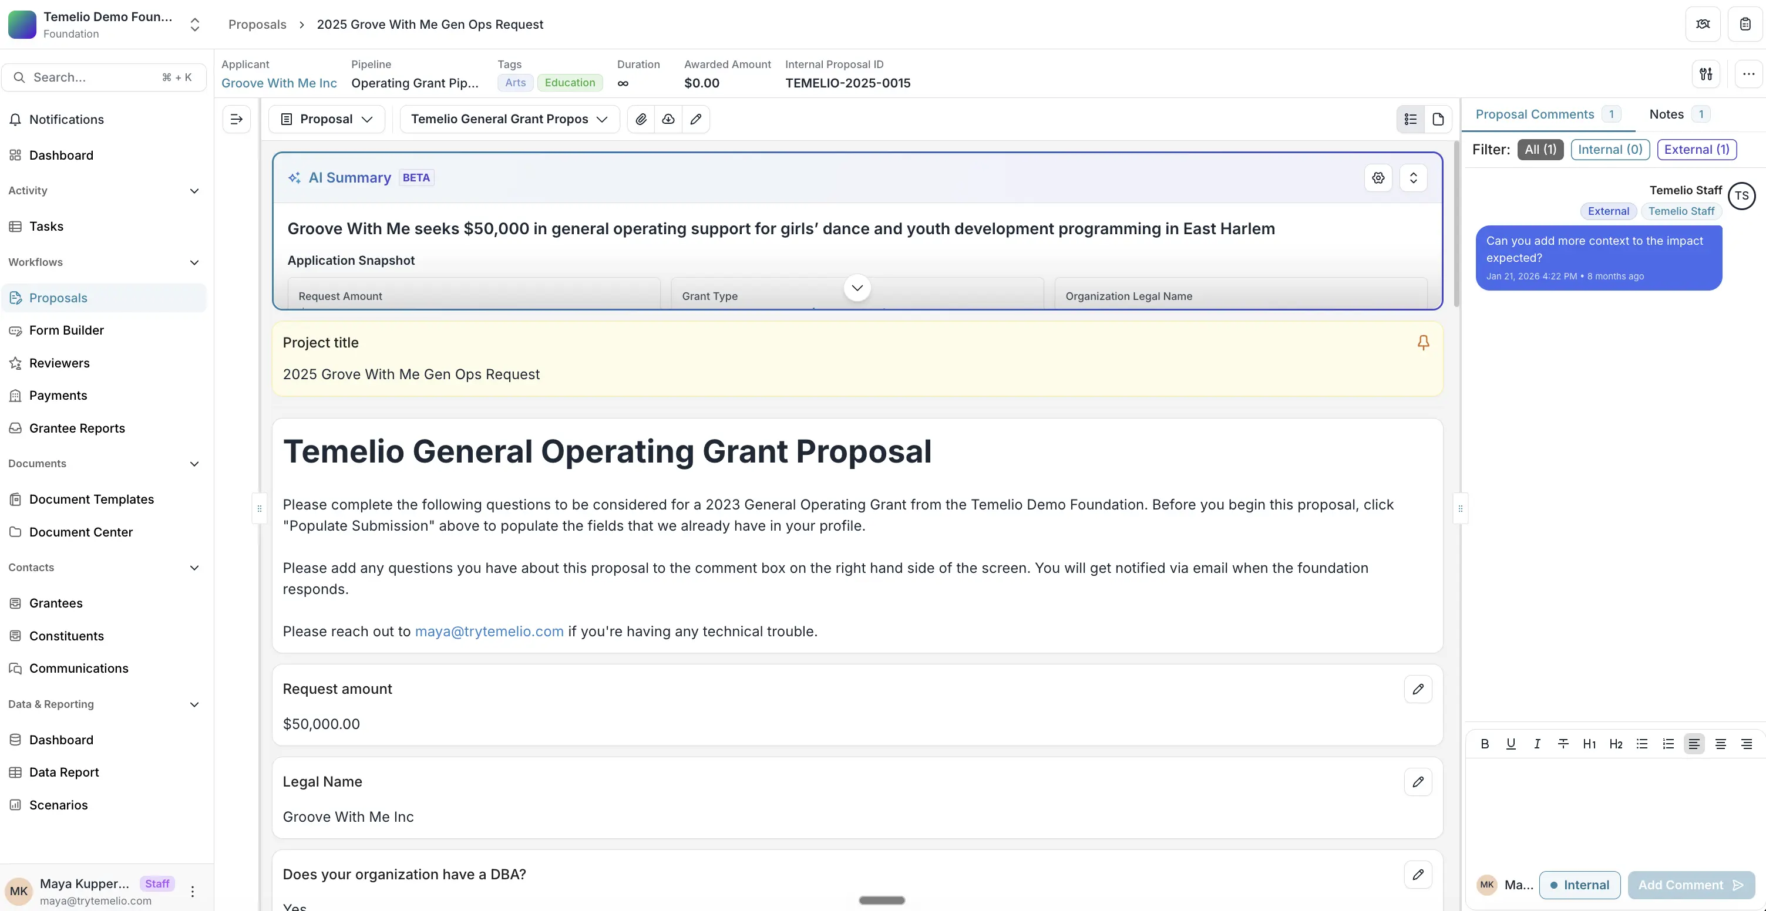Switch to document page view toggle
1766x911 pixels.
tap(1438, 119)
